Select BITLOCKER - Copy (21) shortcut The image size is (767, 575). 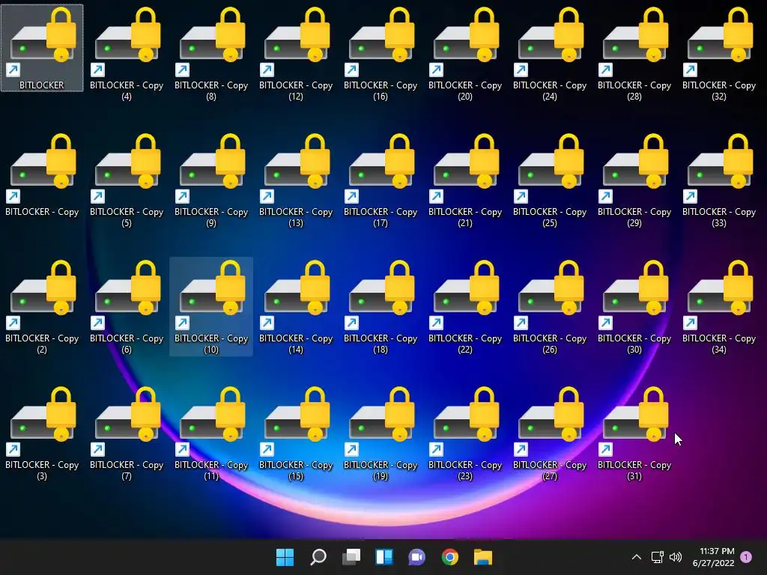465,180
